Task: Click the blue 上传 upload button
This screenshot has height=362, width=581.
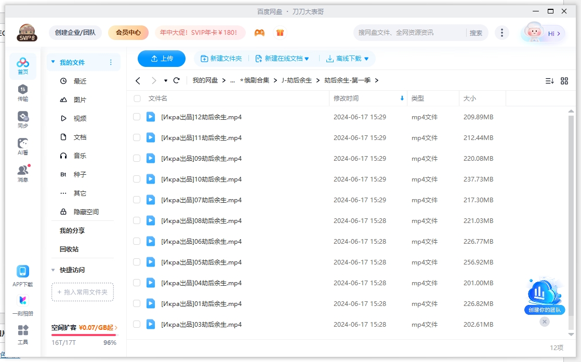Action: point(162,59)
